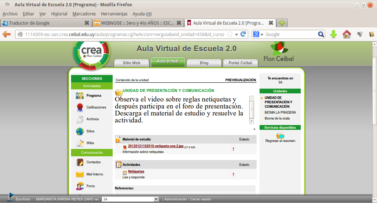Open the Wikis pencil icon
The height and width of the screenshot is (203, 377).
tap(80, 143)
